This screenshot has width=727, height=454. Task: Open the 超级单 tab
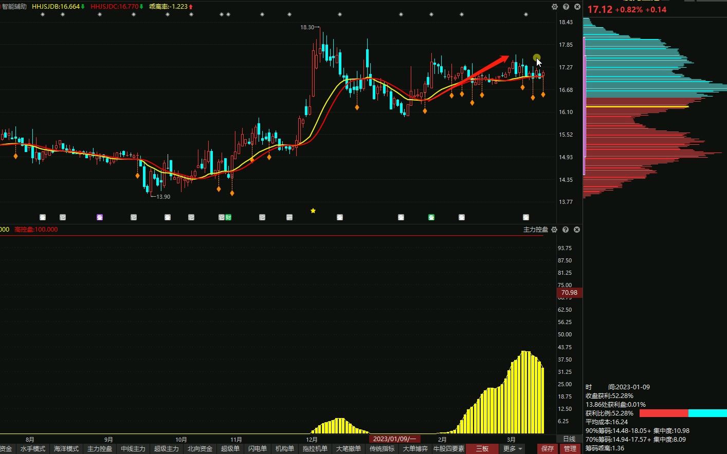pos(230,448)
